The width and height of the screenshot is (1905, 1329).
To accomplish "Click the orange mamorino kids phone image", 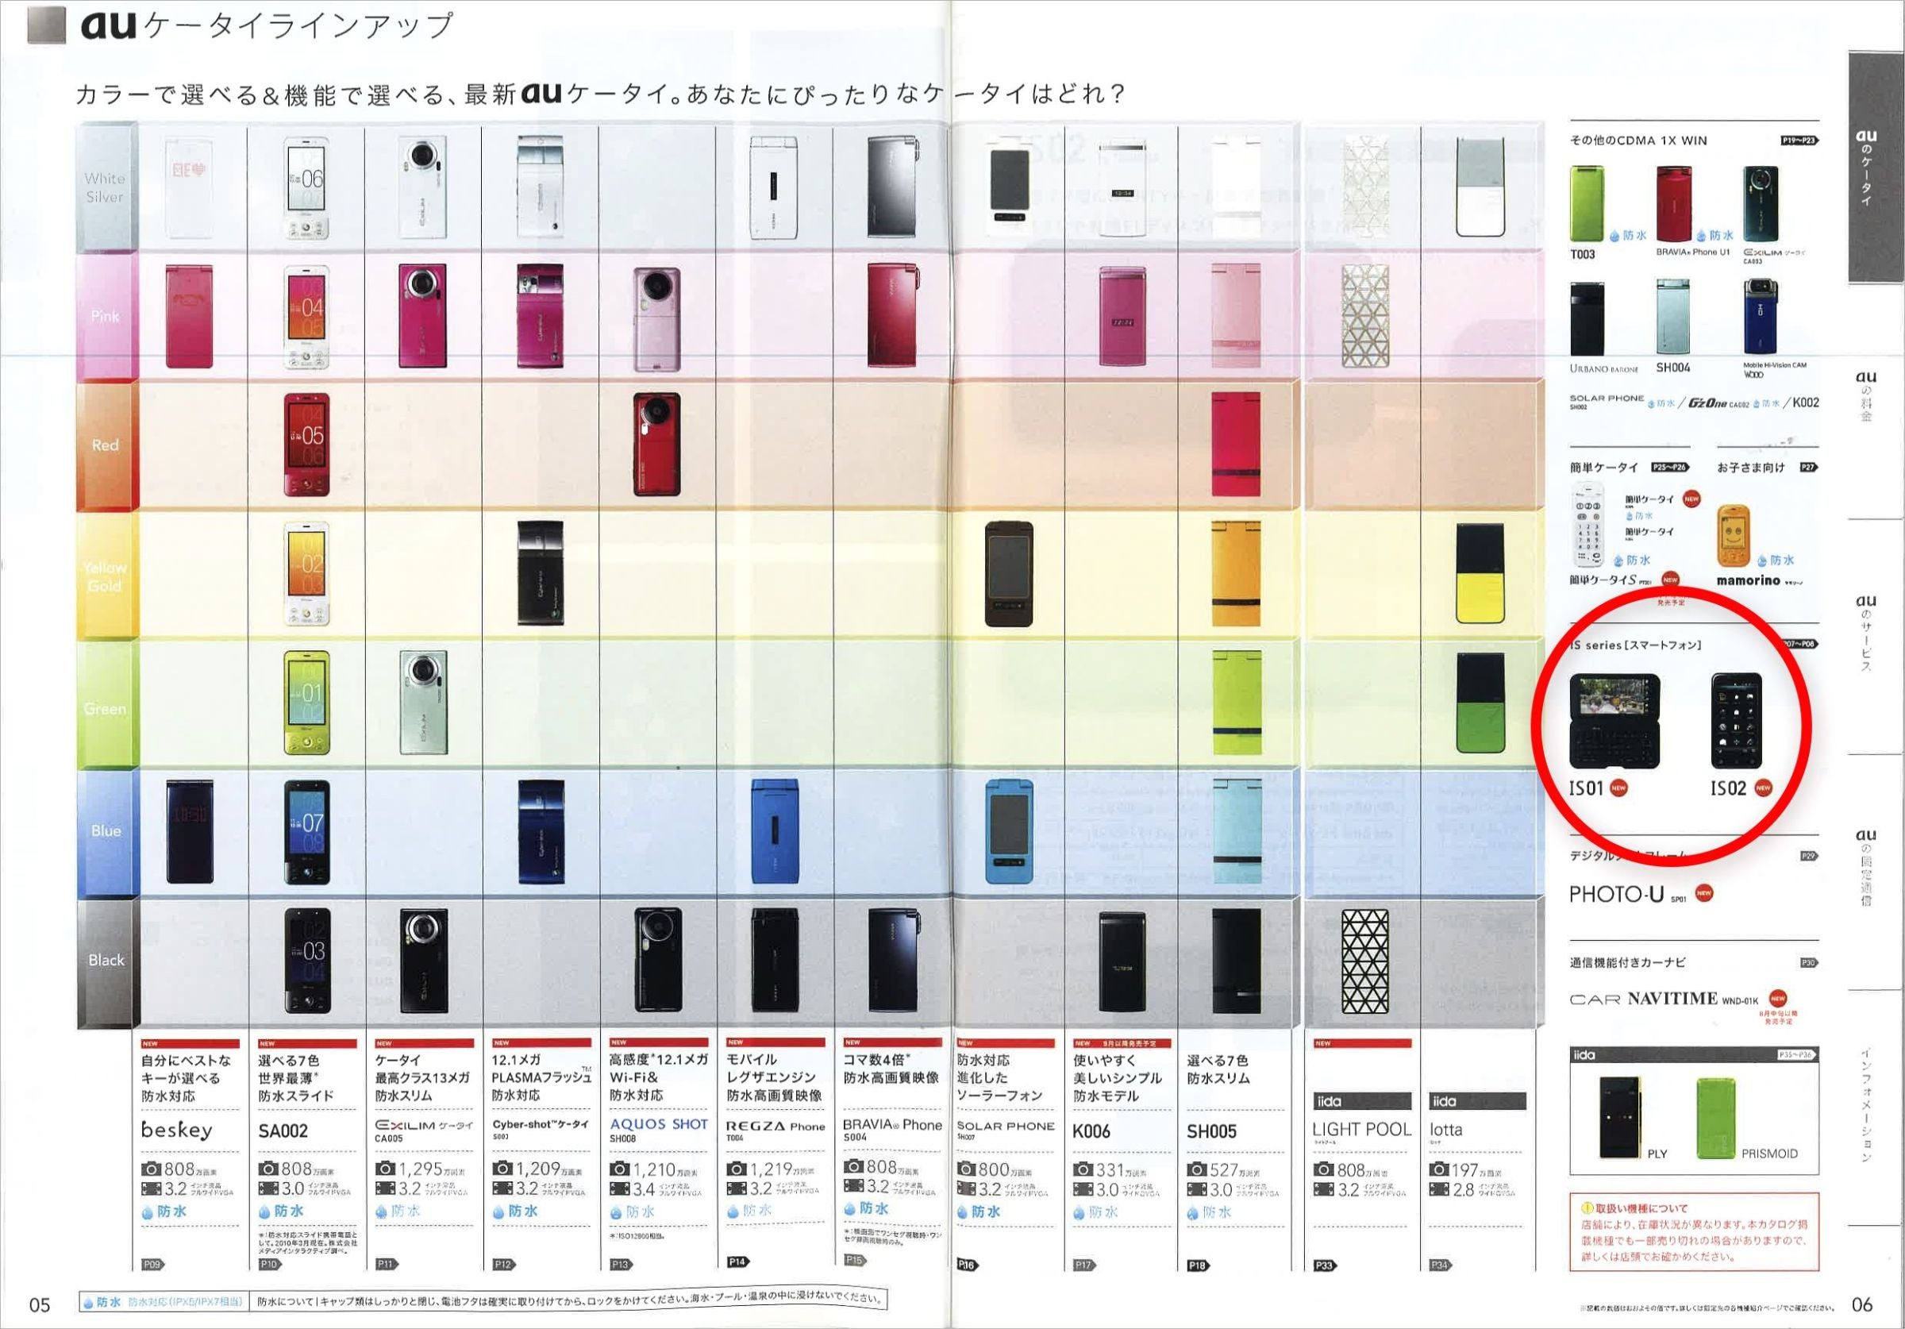I will tap(1734, 535).
